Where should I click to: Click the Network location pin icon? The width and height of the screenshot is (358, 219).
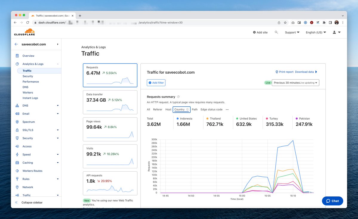click(x=17, y=187)
